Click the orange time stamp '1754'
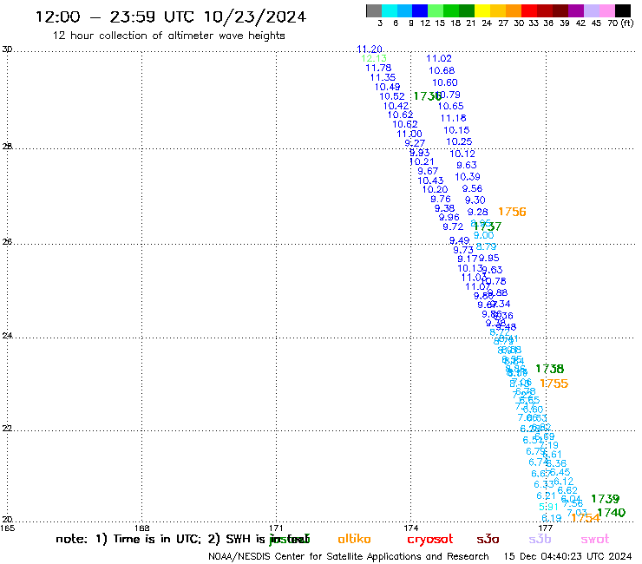This screenshot has width=642, height=564. coord(586,518)
